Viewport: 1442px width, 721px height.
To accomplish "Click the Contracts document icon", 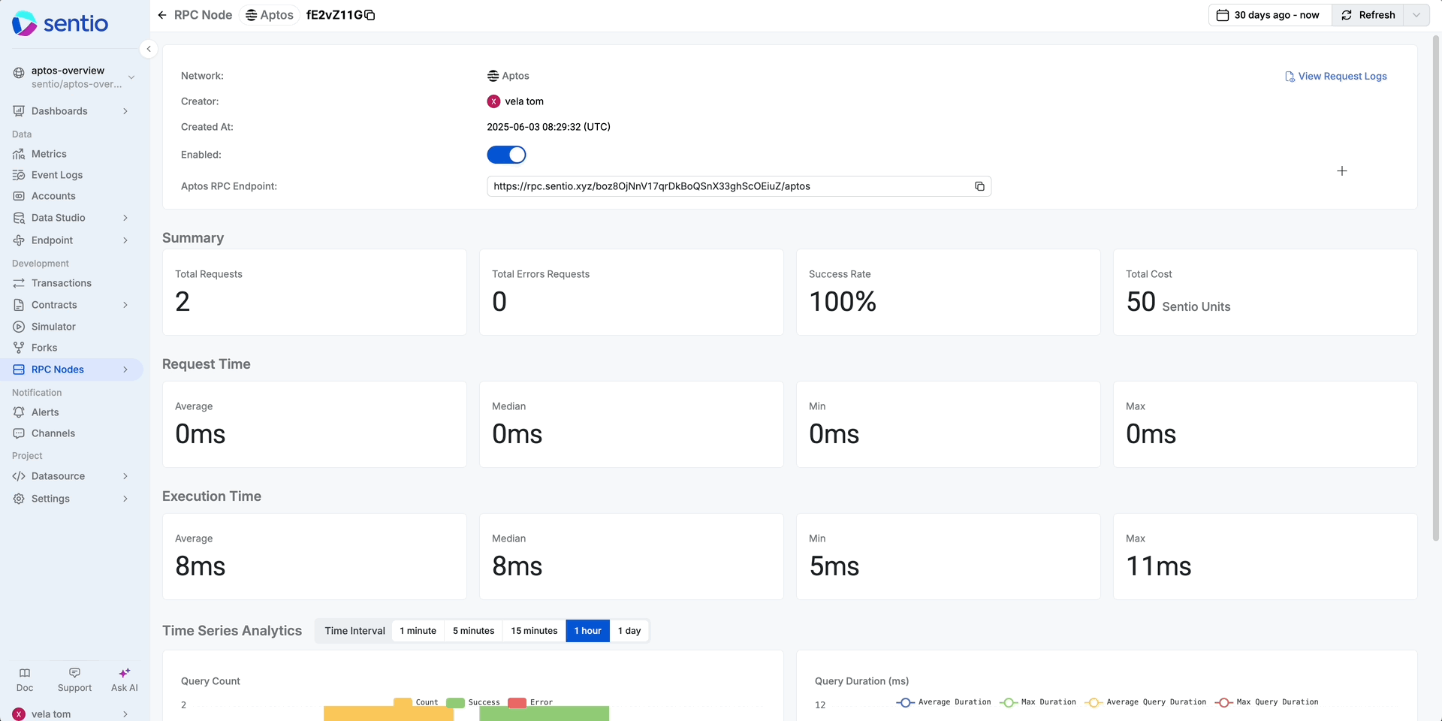I will tap(19, 305).
